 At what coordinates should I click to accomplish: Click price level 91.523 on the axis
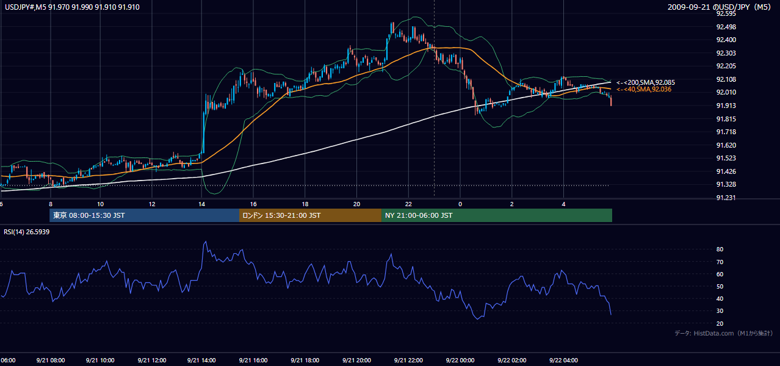pos(726,159)
